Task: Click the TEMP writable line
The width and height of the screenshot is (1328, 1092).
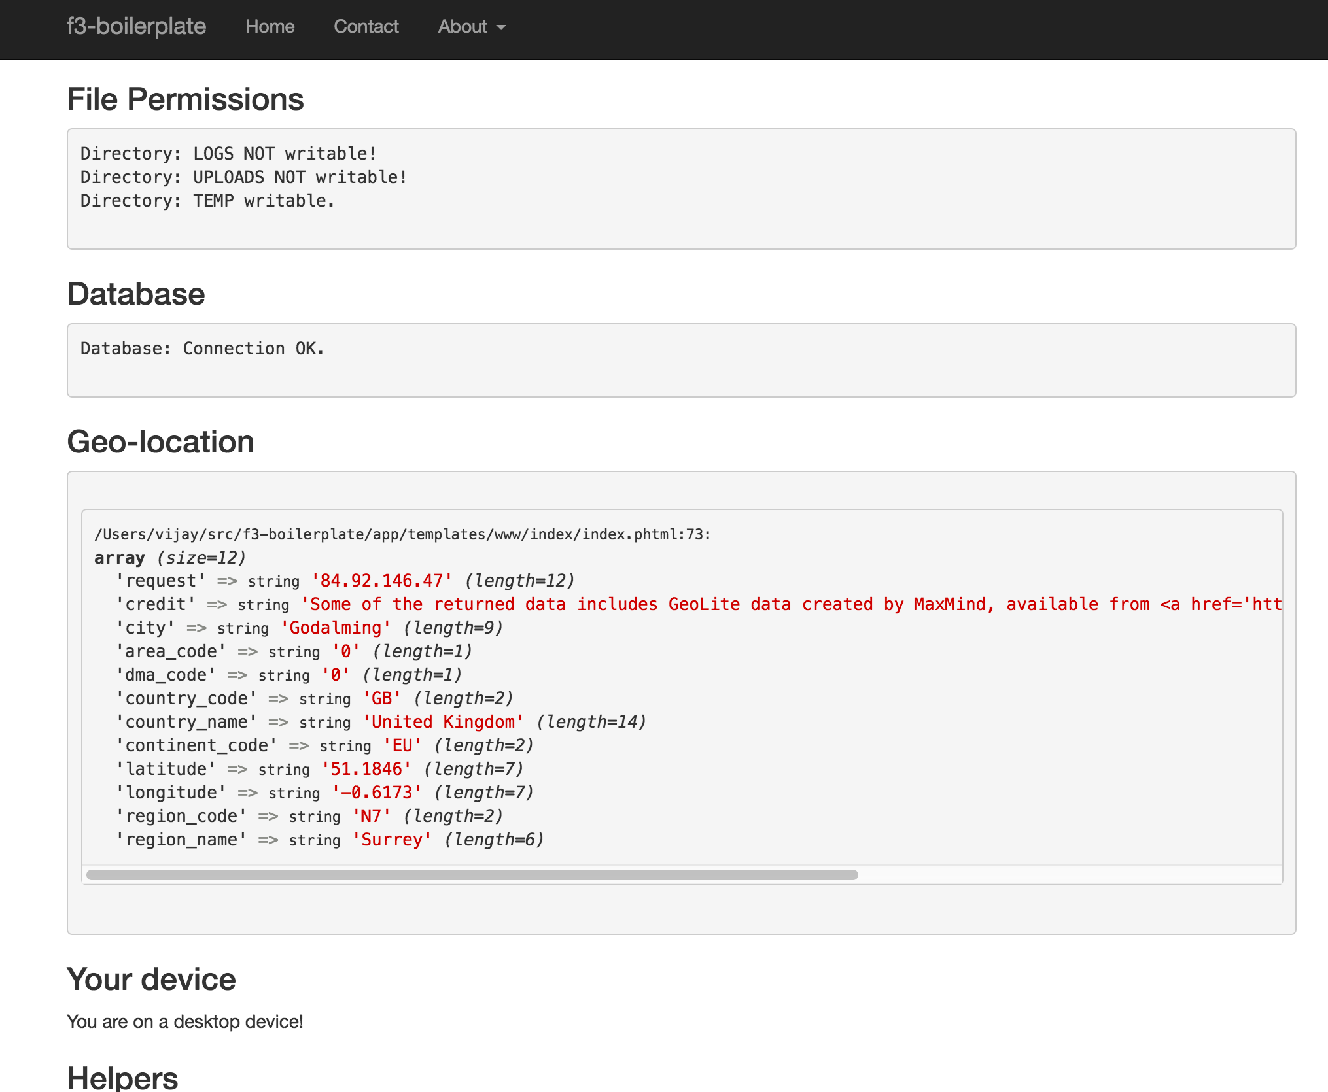Action: click(x=207, y=201)
